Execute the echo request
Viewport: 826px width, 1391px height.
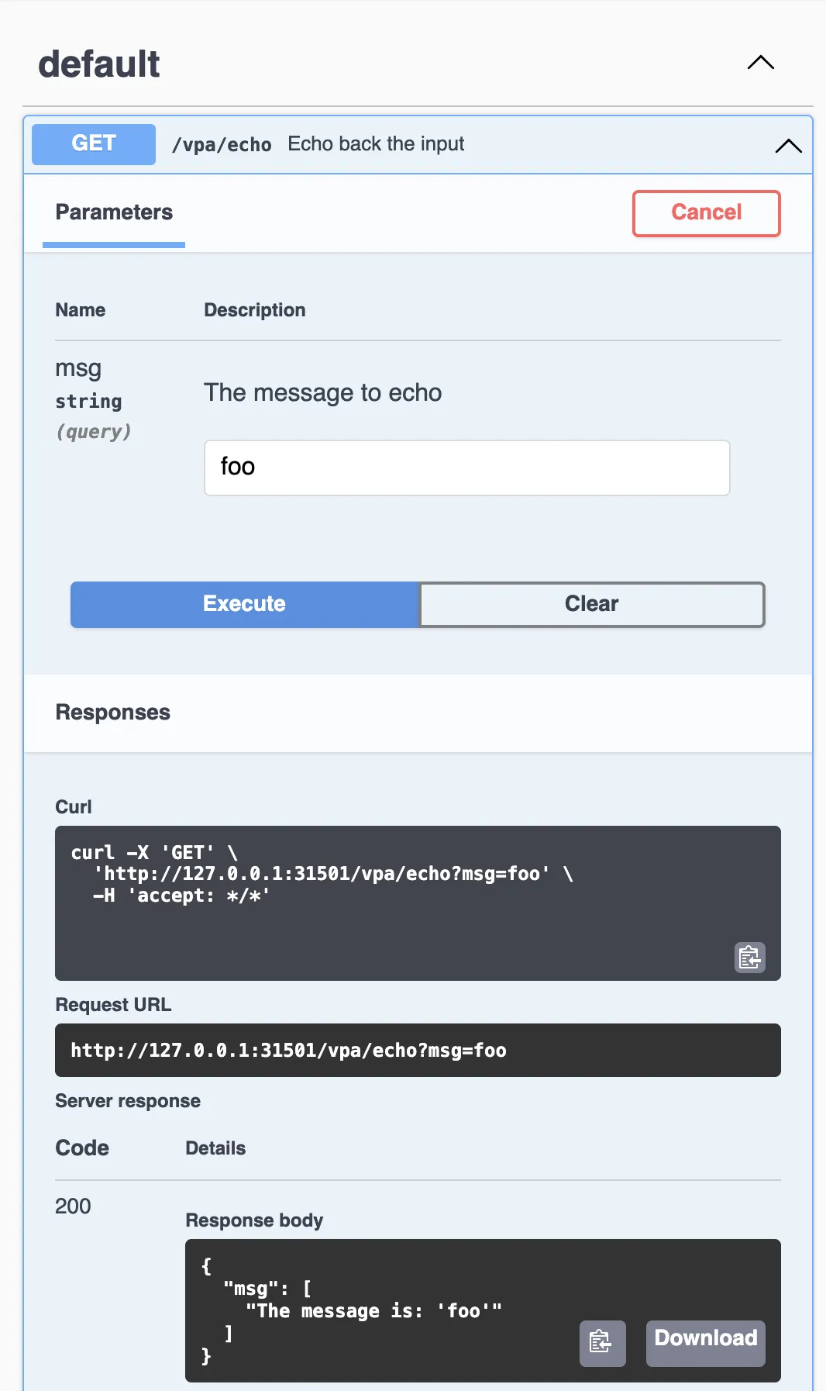(245, 604)
